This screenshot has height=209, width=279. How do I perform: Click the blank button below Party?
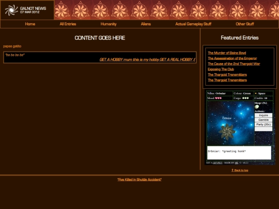[x=263, y=129]
